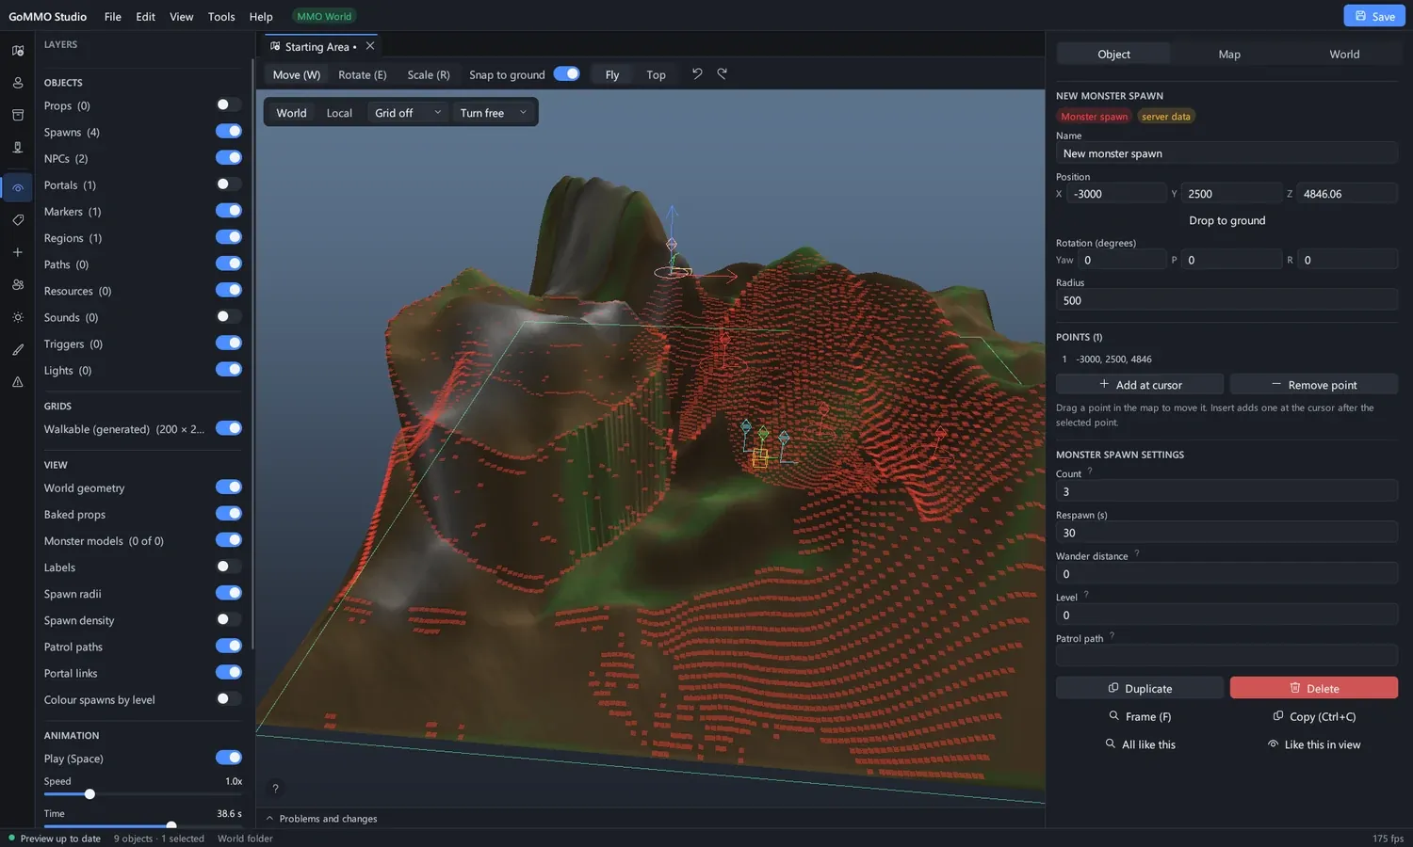Disable Play (Space) animation toggle
The image size is (1413, 847).
point(229,758)
